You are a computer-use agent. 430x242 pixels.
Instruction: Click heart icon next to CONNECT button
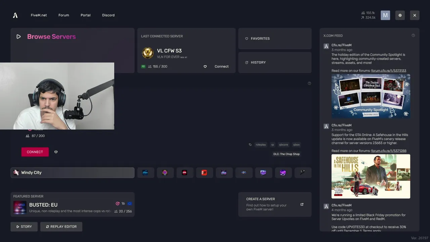point(56,152)
